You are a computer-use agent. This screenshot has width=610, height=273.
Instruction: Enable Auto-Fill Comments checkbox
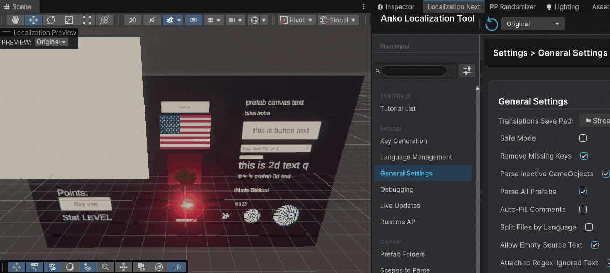(x=583, y=209)
